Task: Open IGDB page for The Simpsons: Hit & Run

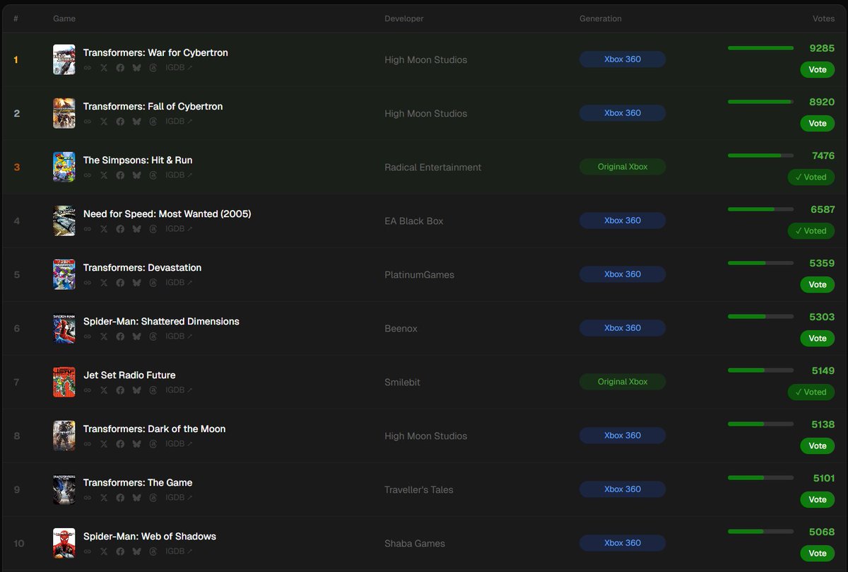Action: (x=179, y=175)
